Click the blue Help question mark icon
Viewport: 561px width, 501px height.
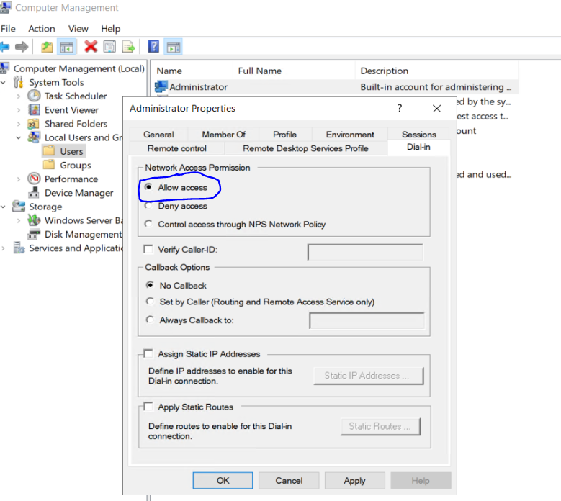(153, 47)
